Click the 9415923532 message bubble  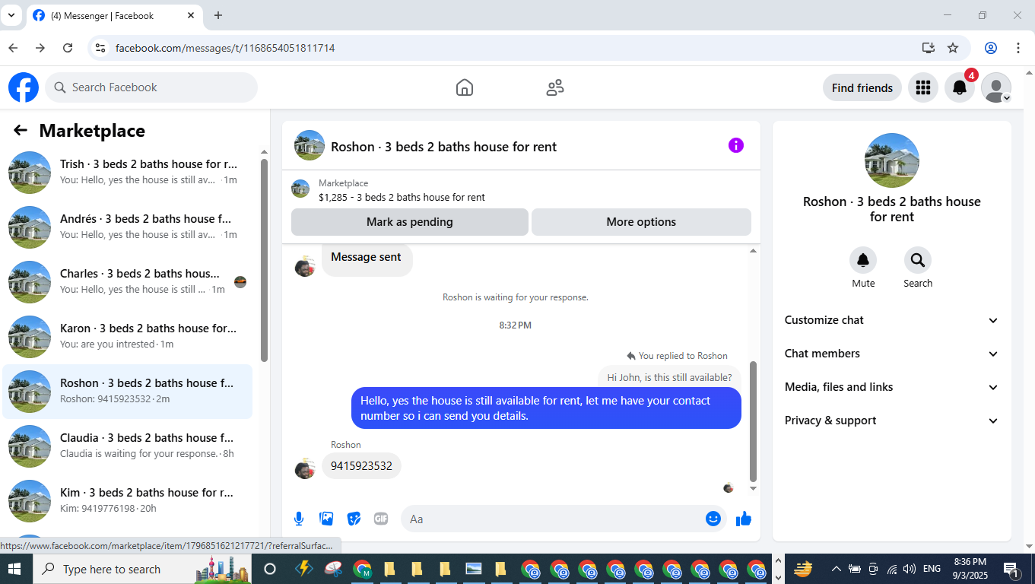[x=361, y=465]
